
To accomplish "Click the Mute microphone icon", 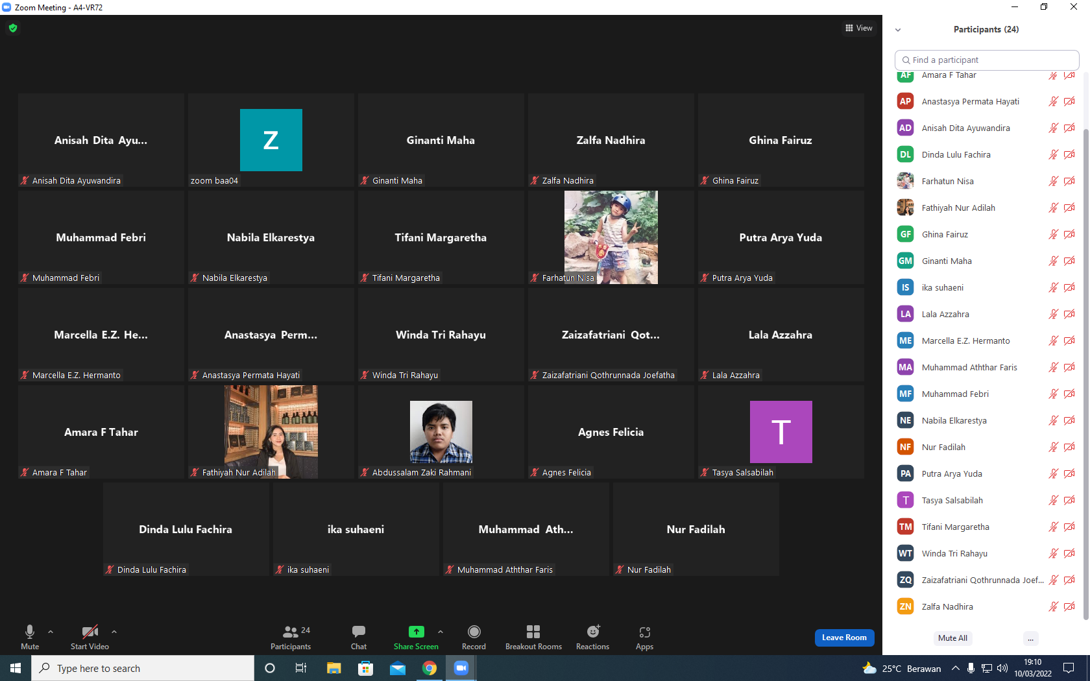I will (30, 631).
